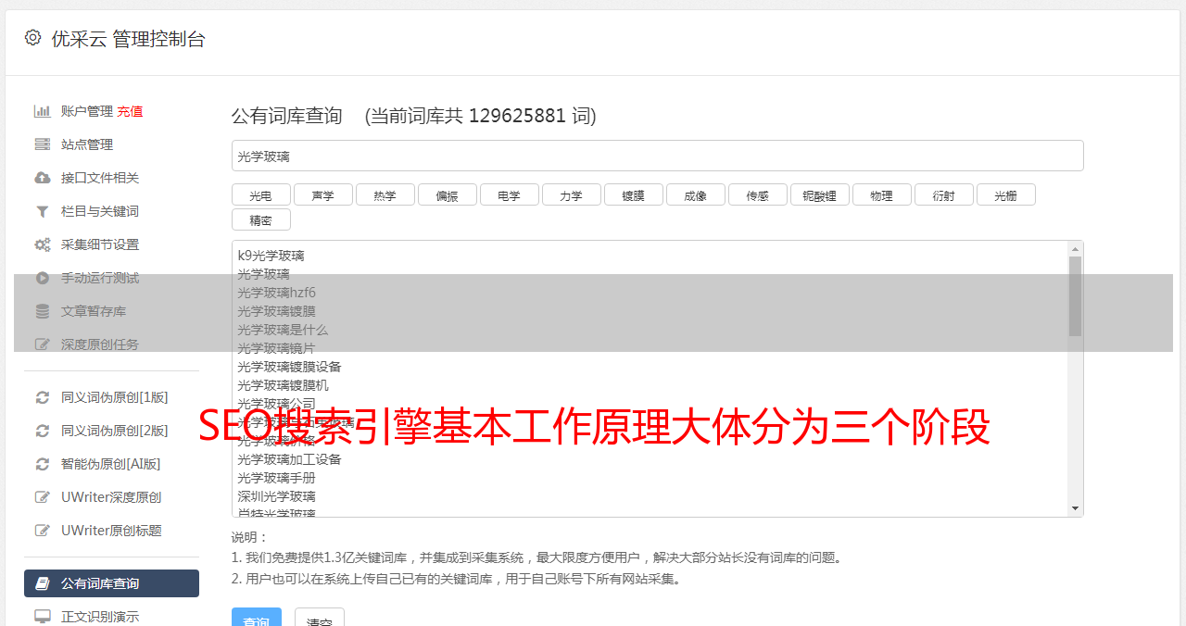Click the server icon for 站点管理
The image size is (1186, 626).
coord(43,144)
